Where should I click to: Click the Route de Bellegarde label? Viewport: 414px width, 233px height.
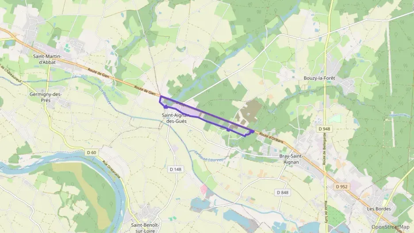pyautogui.click(x=324, y=149)
